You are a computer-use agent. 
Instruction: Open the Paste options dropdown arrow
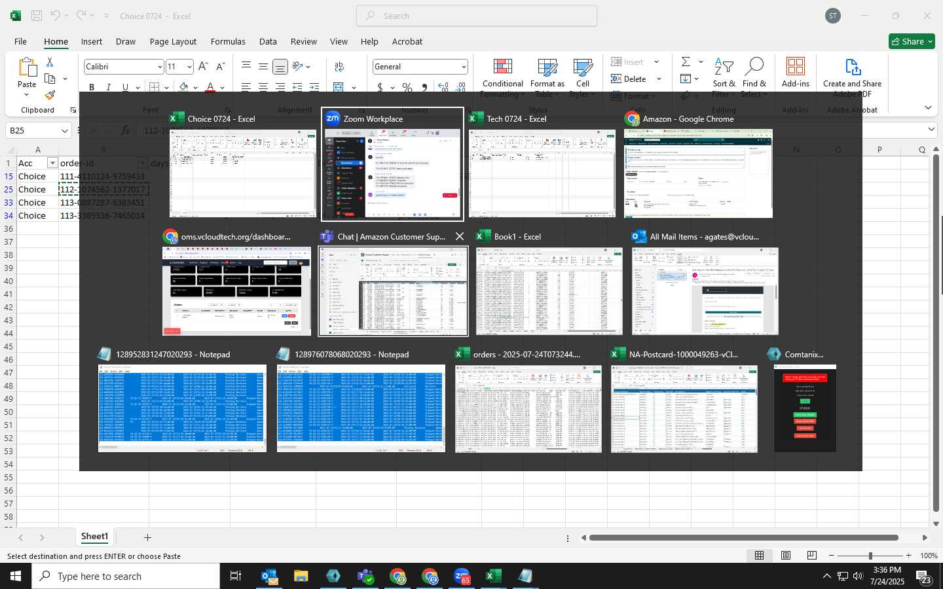click(x=27, y=95)
